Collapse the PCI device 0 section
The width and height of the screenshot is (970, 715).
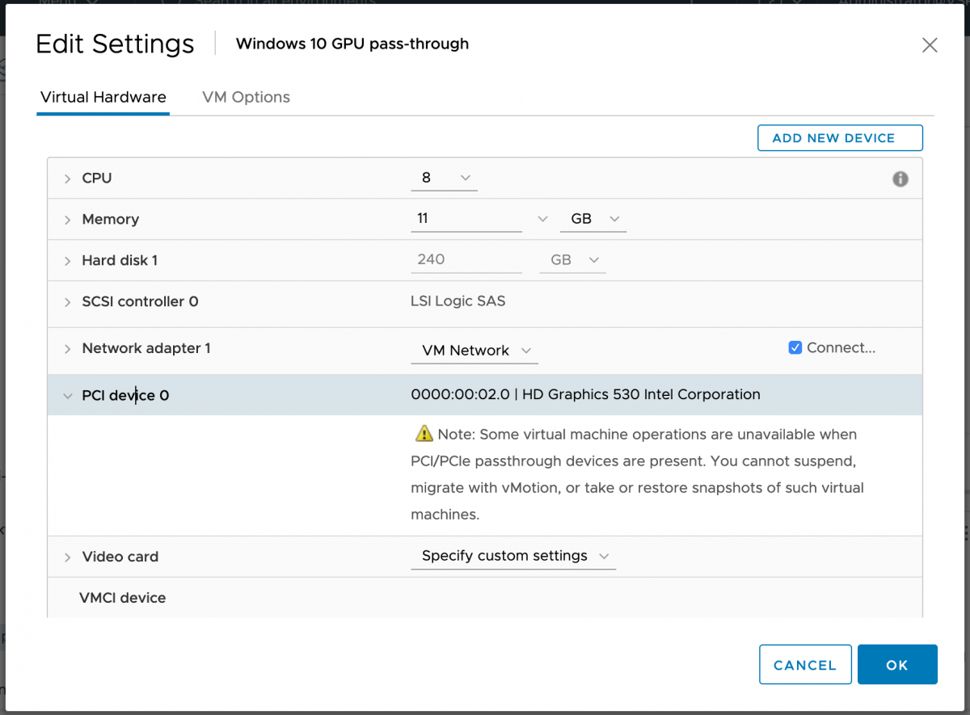(x=68, y=395)
